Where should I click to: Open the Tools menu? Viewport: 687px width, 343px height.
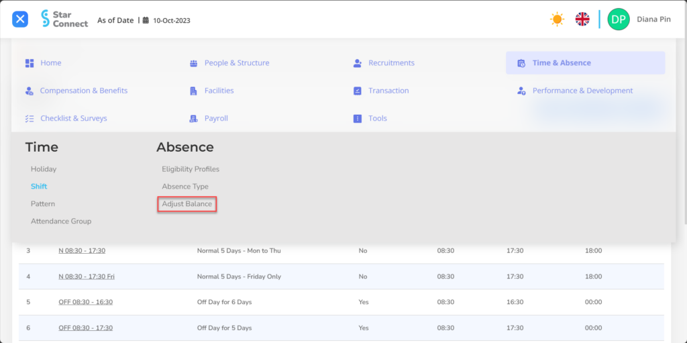click(378, 118)
